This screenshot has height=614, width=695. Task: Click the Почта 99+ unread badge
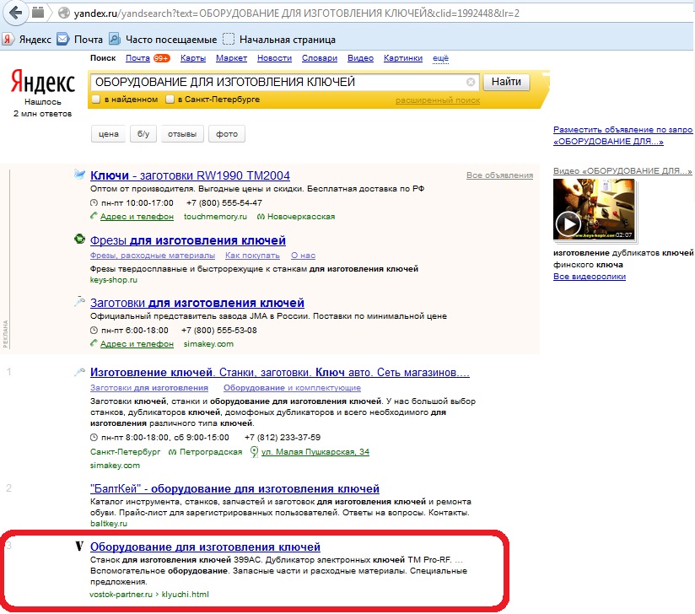[161, 58]
